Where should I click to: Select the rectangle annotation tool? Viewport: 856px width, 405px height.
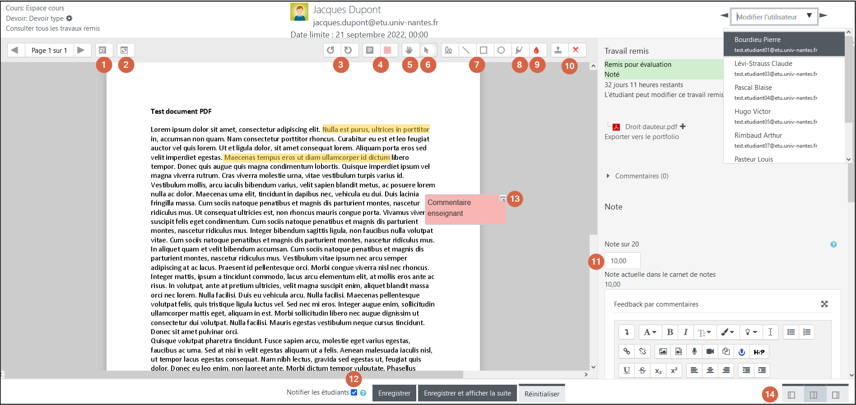(x=483, y=50)
